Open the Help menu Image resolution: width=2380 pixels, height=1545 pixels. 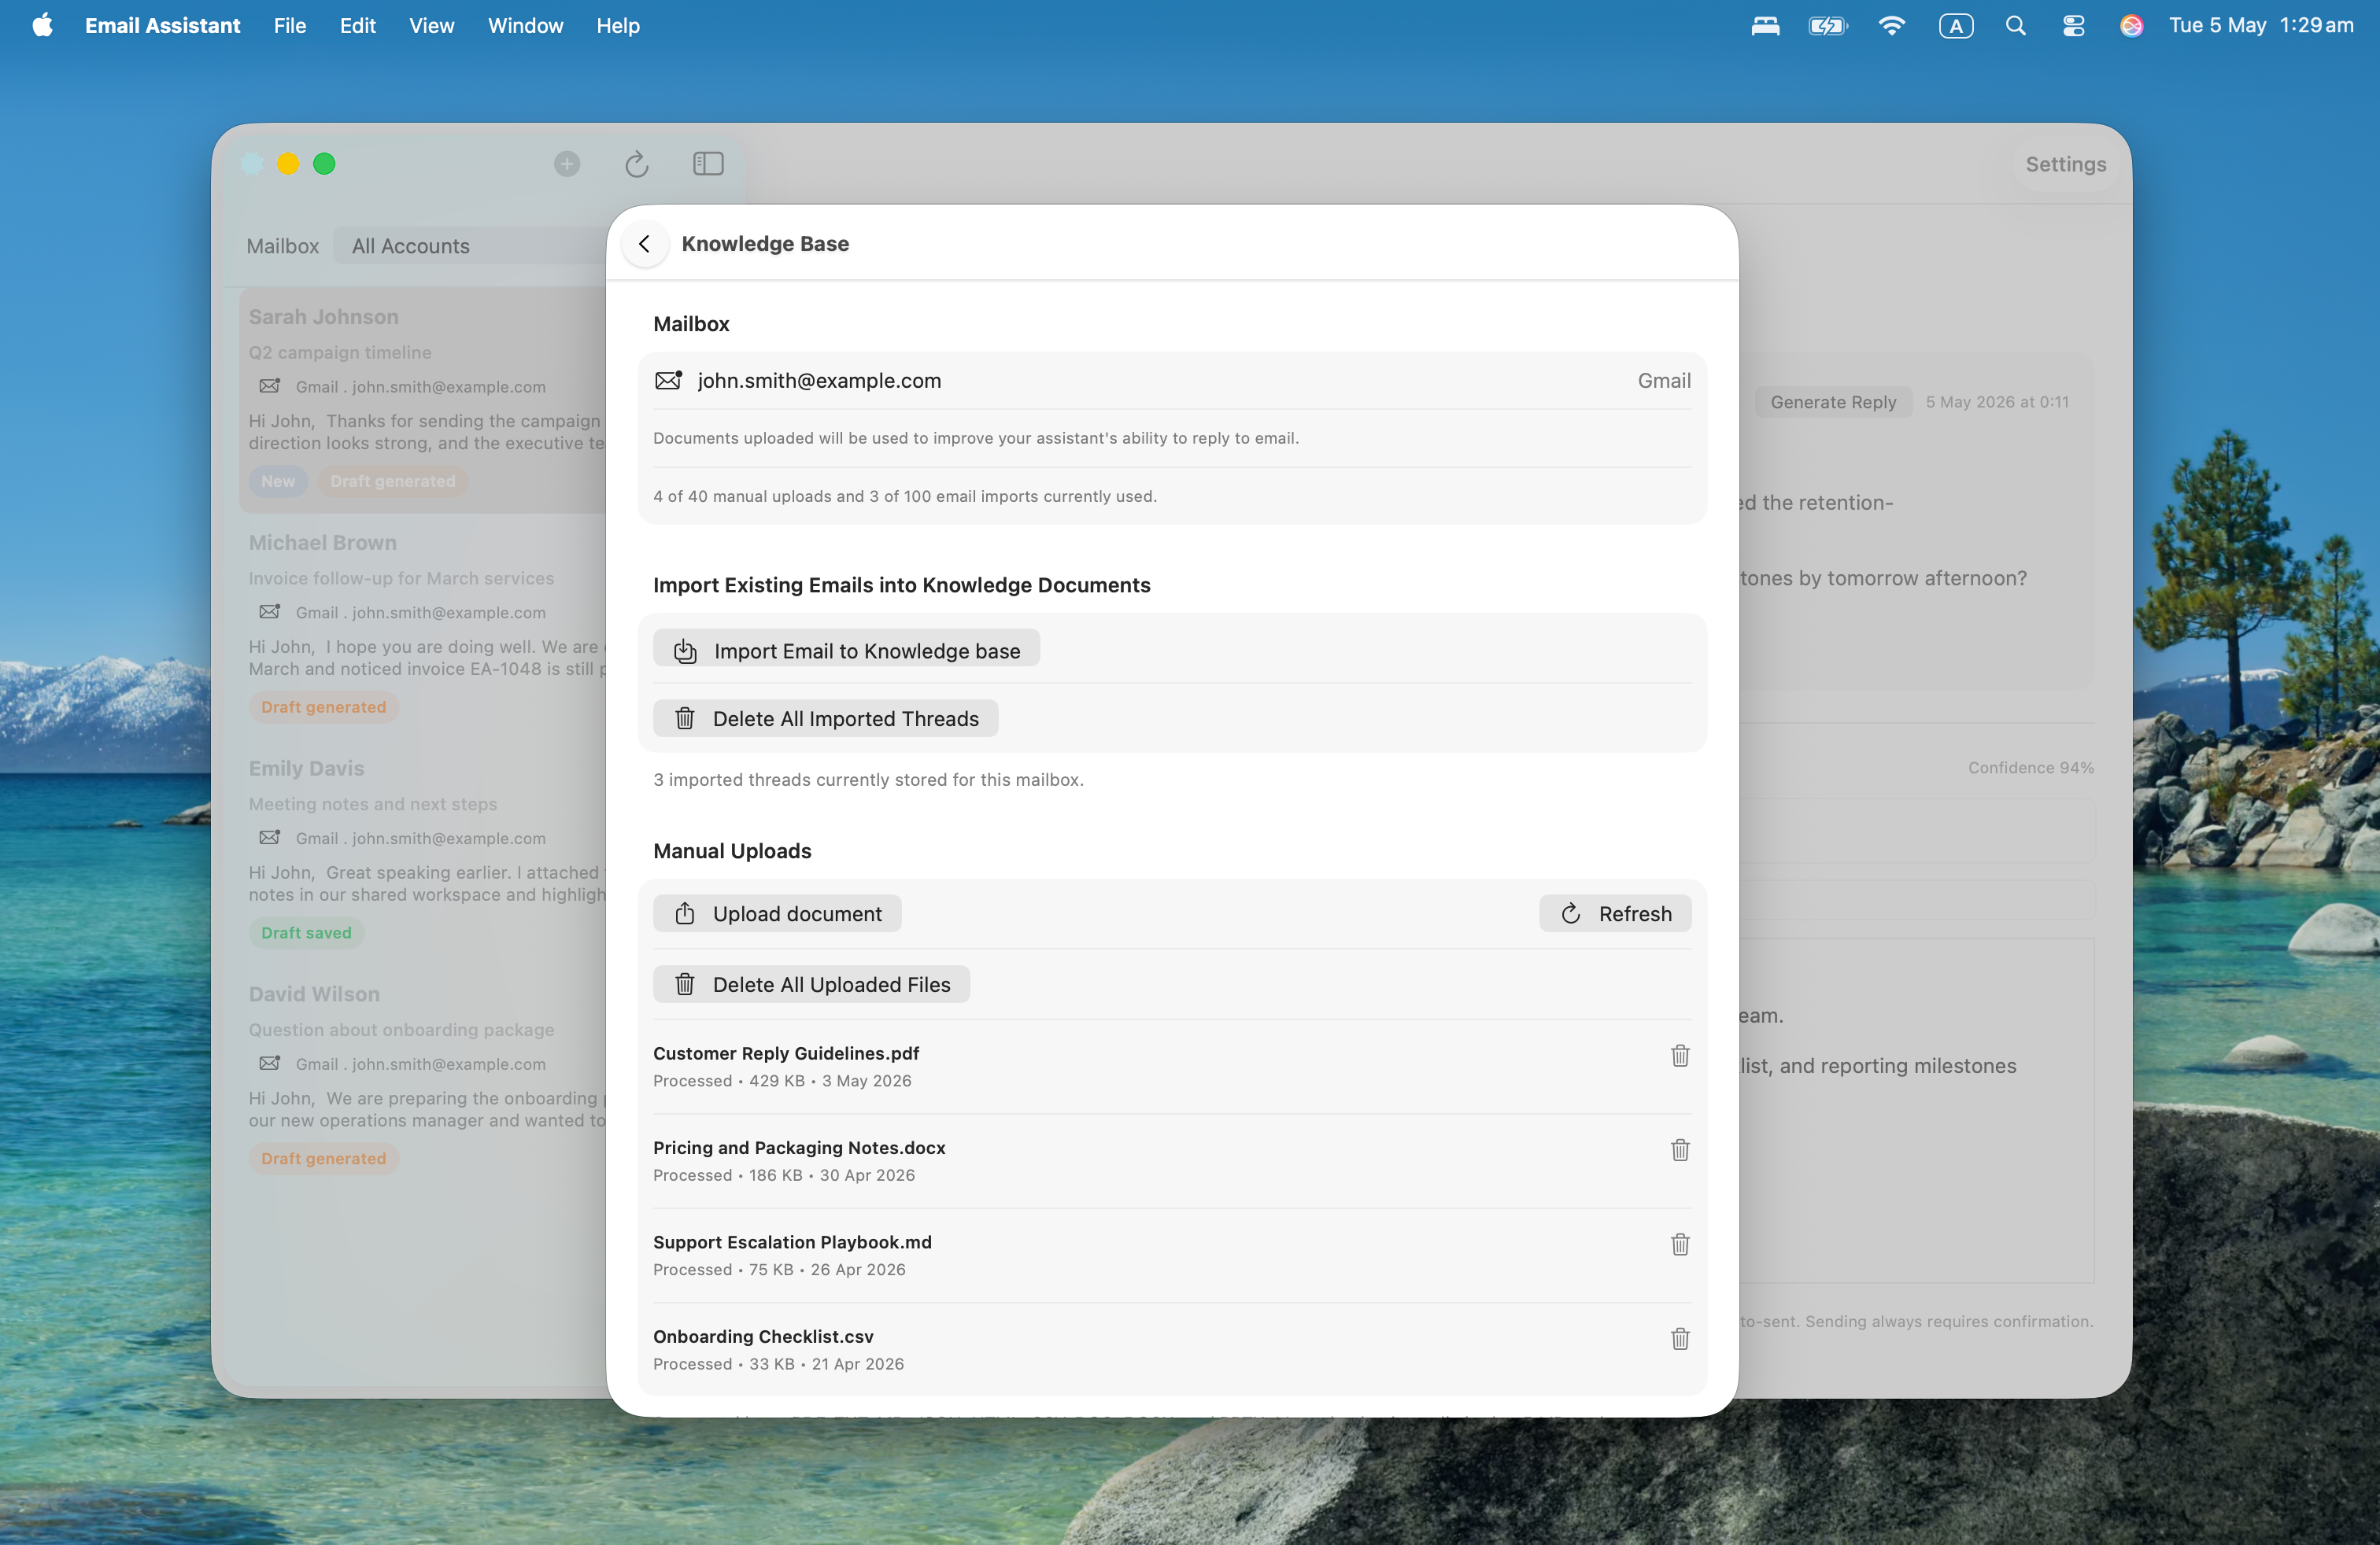618,25
